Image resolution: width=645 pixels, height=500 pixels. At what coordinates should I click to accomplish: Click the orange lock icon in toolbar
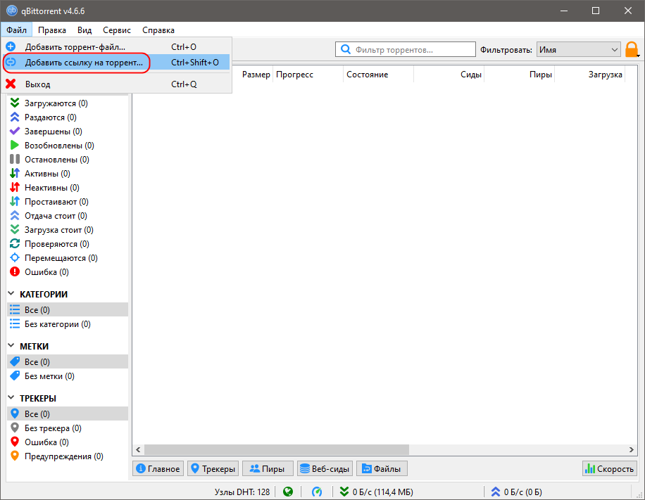pos(632,50)
